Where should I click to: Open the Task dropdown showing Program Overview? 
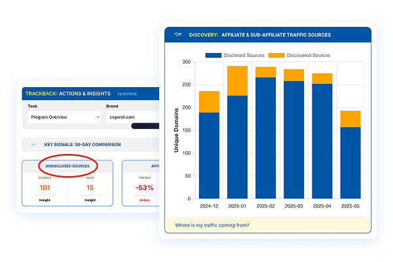pos(64,117)
